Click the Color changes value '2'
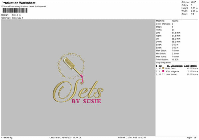199x140 pixels. click(x=172, y=24)
